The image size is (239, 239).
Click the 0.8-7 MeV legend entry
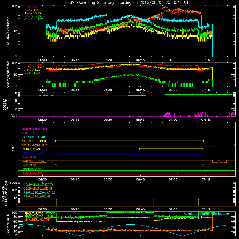click(x=33, y=71)
